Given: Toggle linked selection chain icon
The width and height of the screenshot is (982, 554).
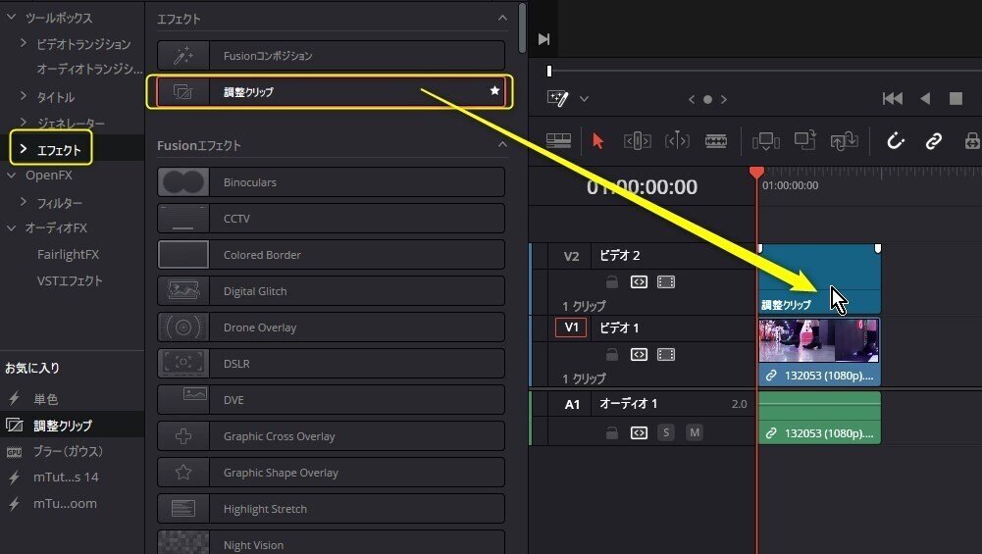Looking at the screenshot, I should pos(933,141).
